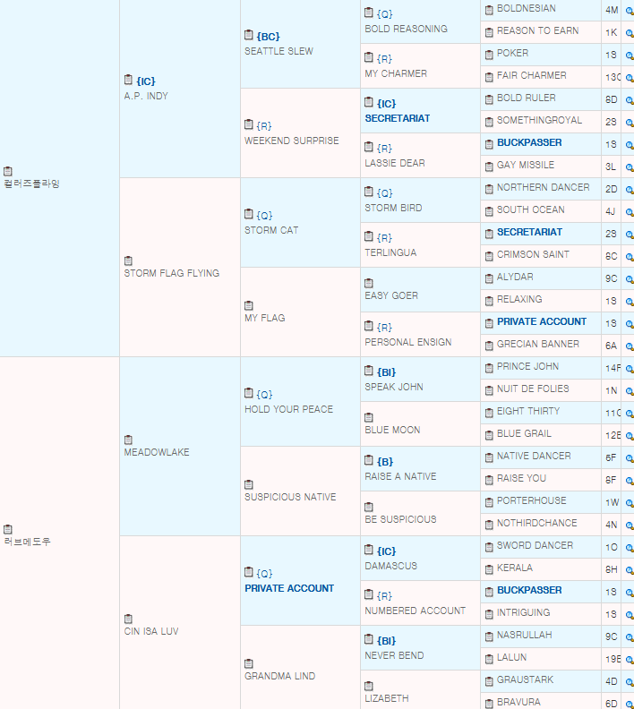Image resolution: width=634 pixels, height=709 pixels.
Task: Click the clipboard icon above EASY GOER
Action: (x=369, y=283)
